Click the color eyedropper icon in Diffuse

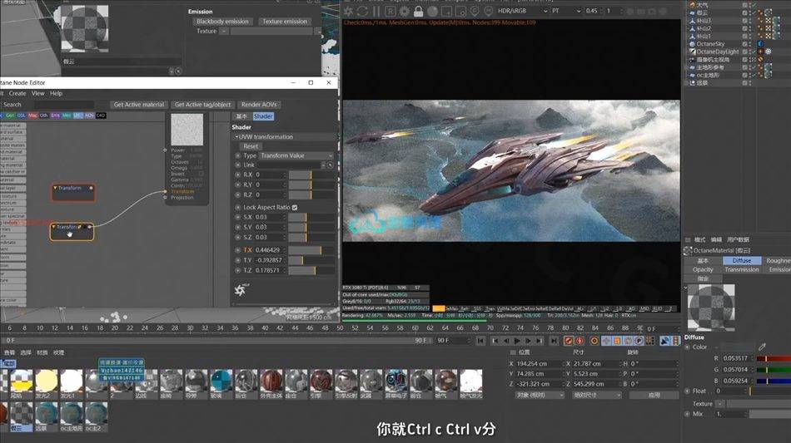762,347
